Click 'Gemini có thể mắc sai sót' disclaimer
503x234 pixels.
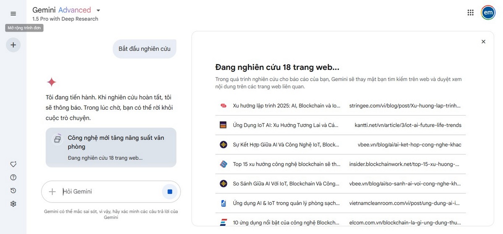pos(111,214)
